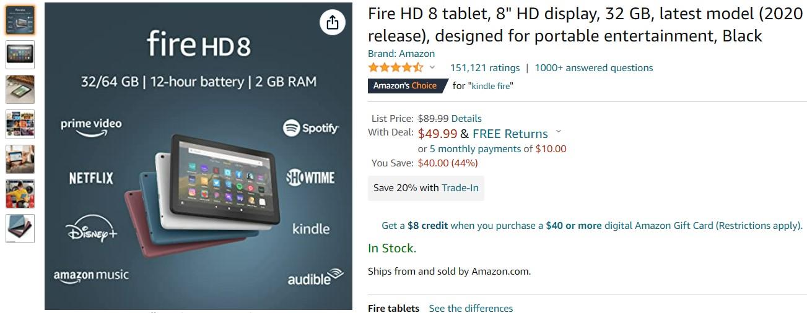View the sixth thumbnail with child on couch

tap(20, 194)
